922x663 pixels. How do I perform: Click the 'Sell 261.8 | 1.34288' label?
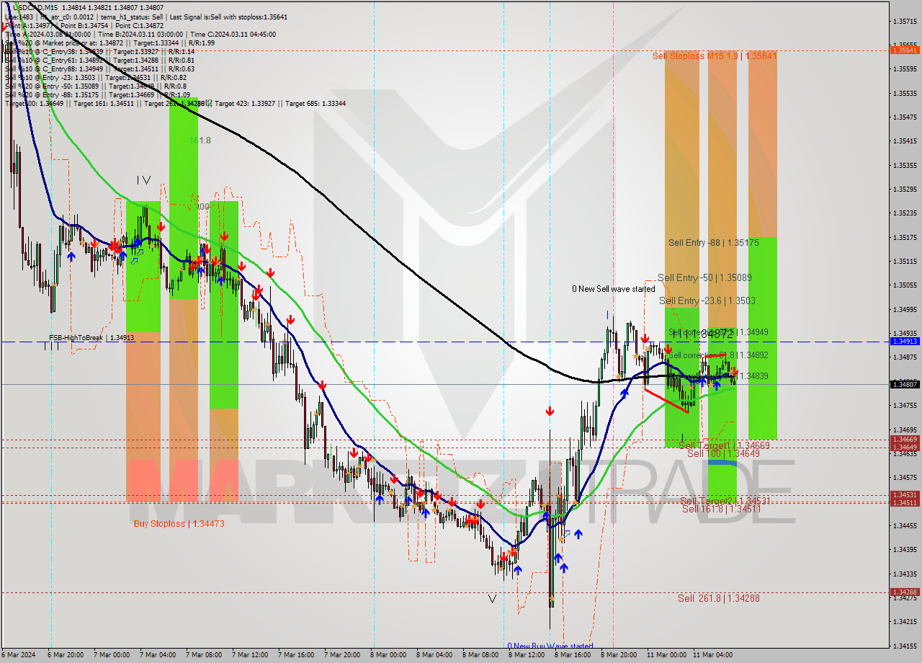point(718,598)
